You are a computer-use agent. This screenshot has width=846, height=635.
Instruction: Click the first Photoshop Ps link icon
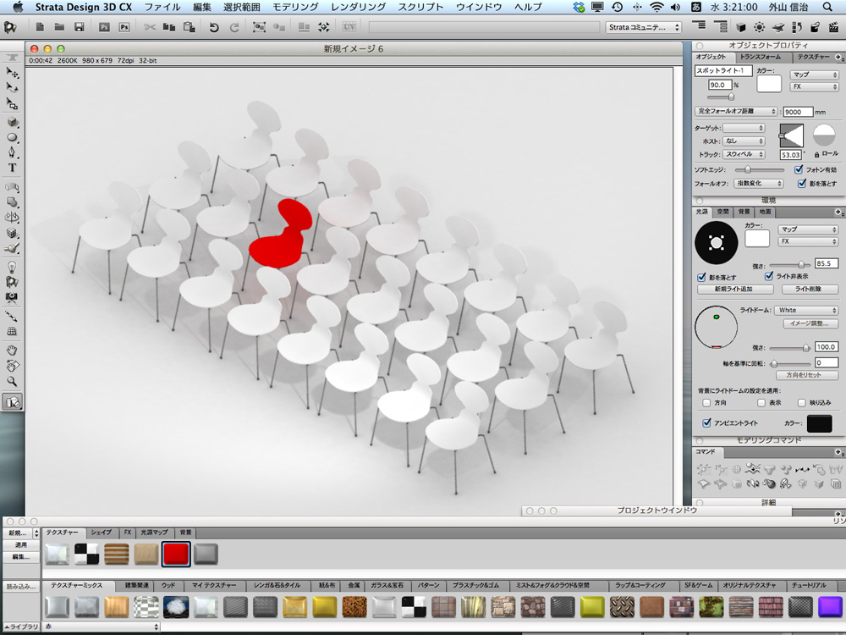(x=104, y=27)
